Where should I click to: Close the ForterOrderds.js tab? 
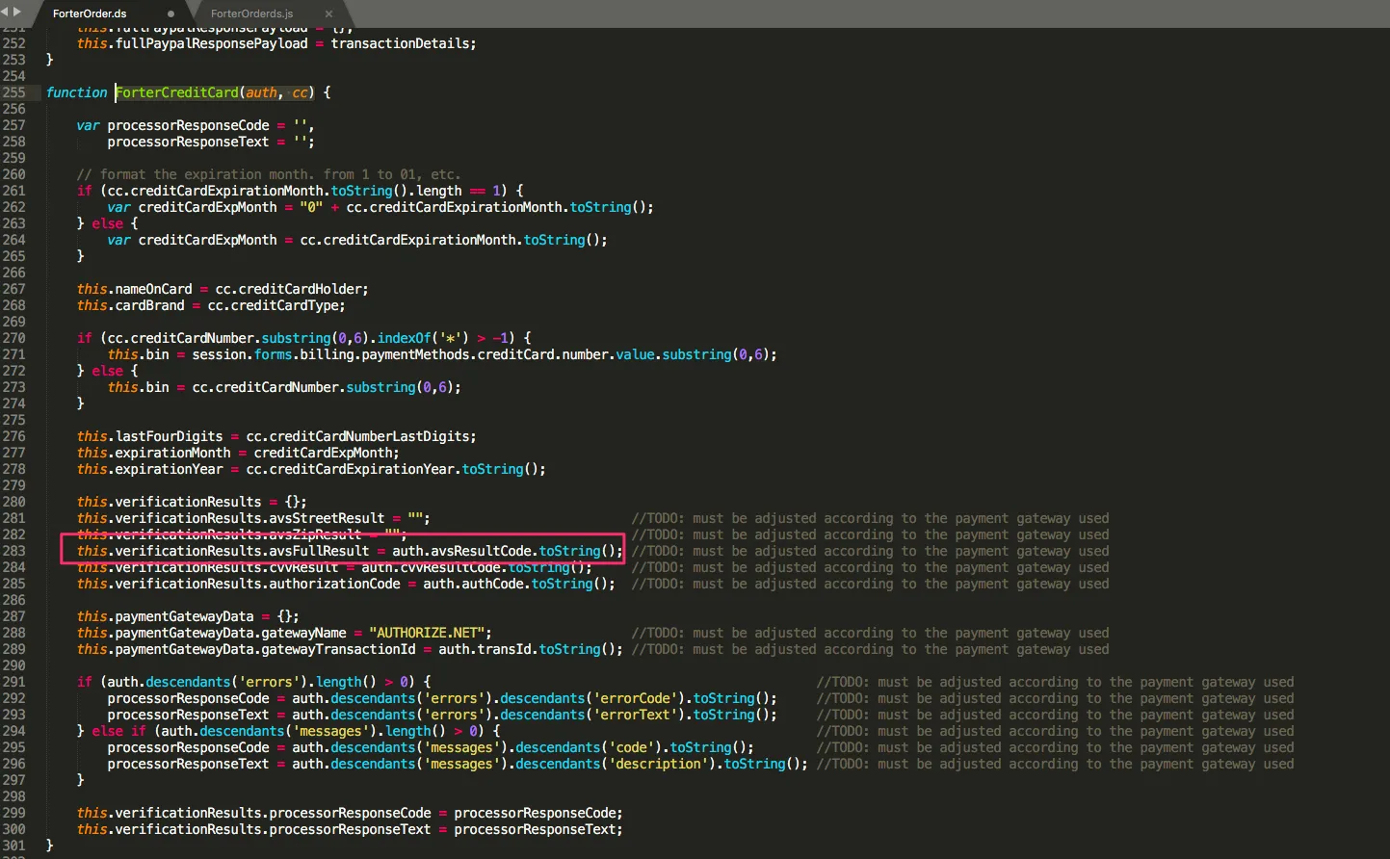coord(328,14)
